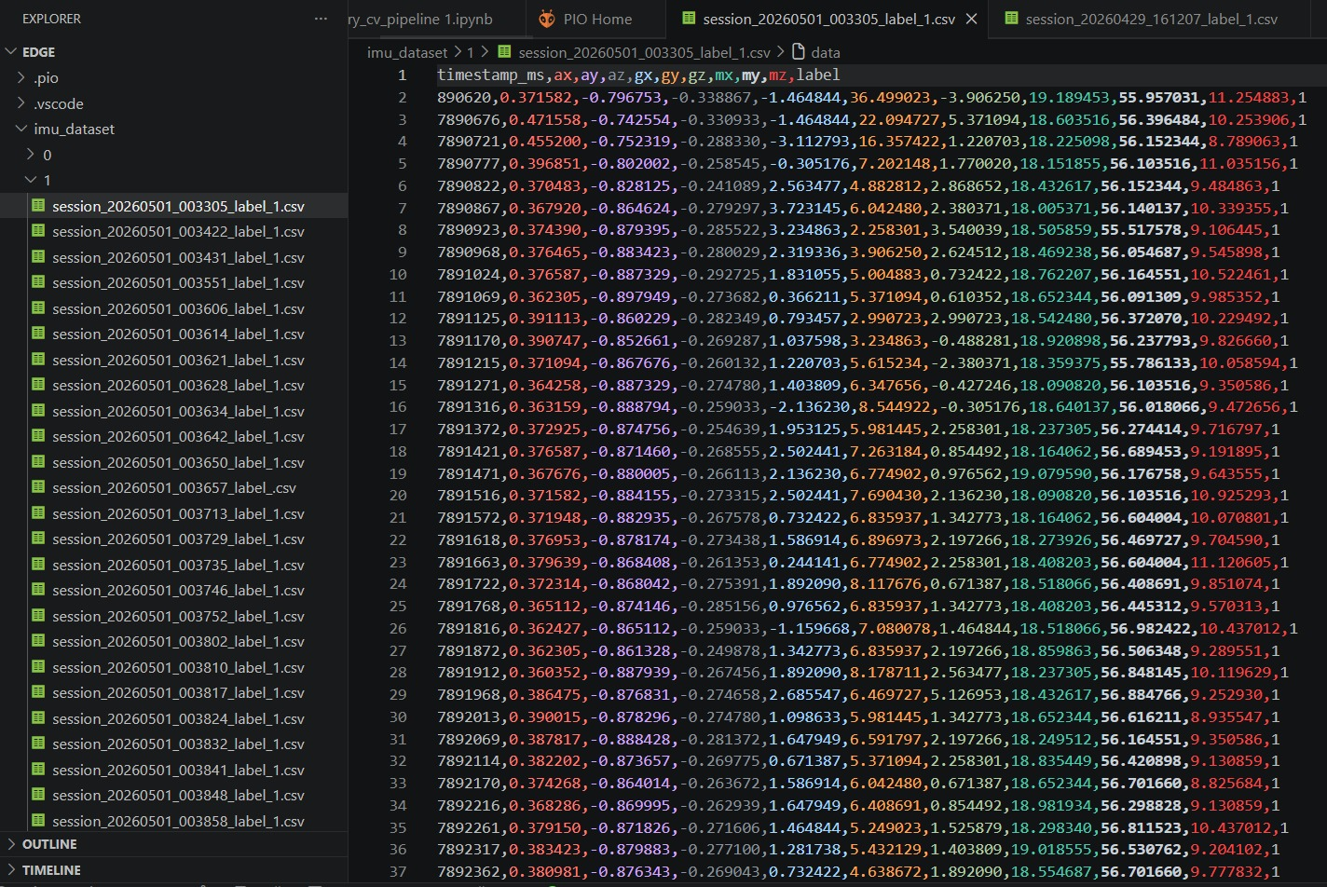This screenshot has height=887, width=1327.
Task: Open session_20260501_003614_label_1.csv file
Action: [x=173, y=334]
